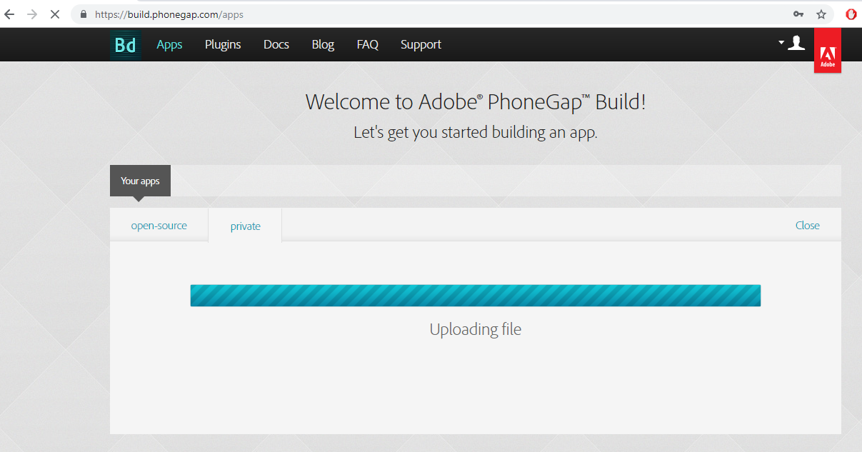Switch to the open-source tab
Screen dimensions: 862x452
[x=159, y=225]
